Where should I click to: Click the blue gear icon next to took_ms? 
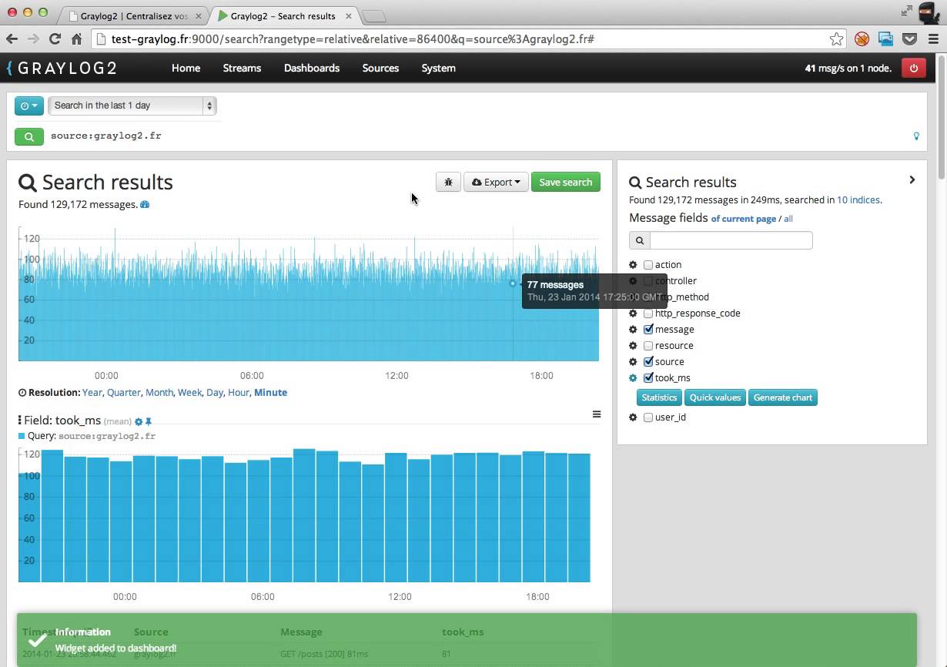(x=633, y=378)
